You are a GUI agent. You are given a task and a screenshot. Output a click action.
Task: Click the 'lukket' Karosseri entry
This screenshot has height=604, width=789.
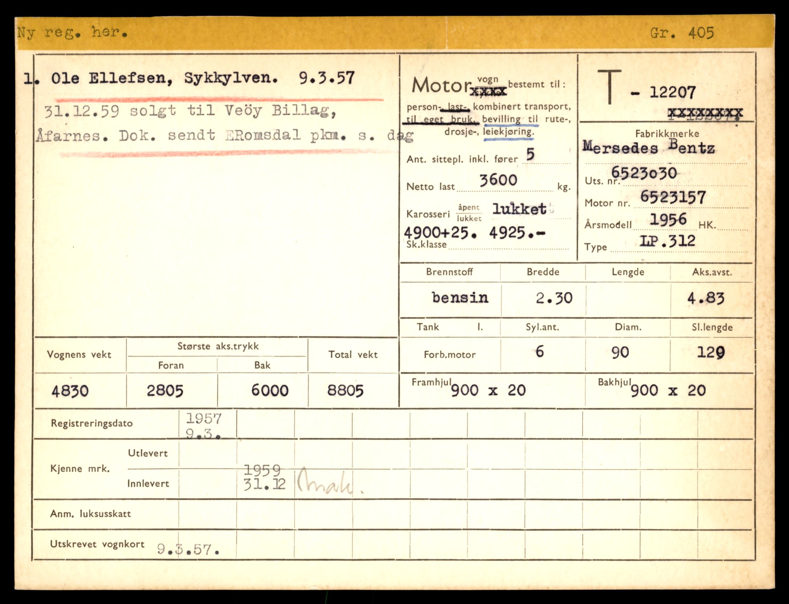click(x=519, y=209)
